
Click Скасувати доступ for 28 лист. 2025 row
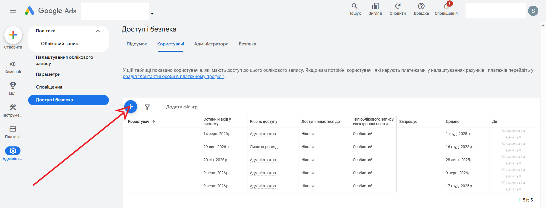click(514, 160)
